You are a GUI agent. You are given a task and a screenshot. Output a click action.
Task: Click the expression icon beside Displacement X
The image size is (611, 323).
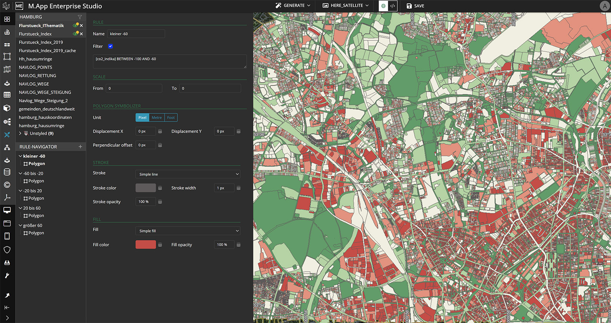point(160,132)
